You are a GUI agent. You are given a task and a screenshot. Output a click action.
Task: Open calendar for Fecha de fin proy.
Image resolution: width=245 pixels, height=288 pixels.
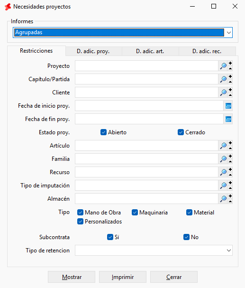pos(228,119)
